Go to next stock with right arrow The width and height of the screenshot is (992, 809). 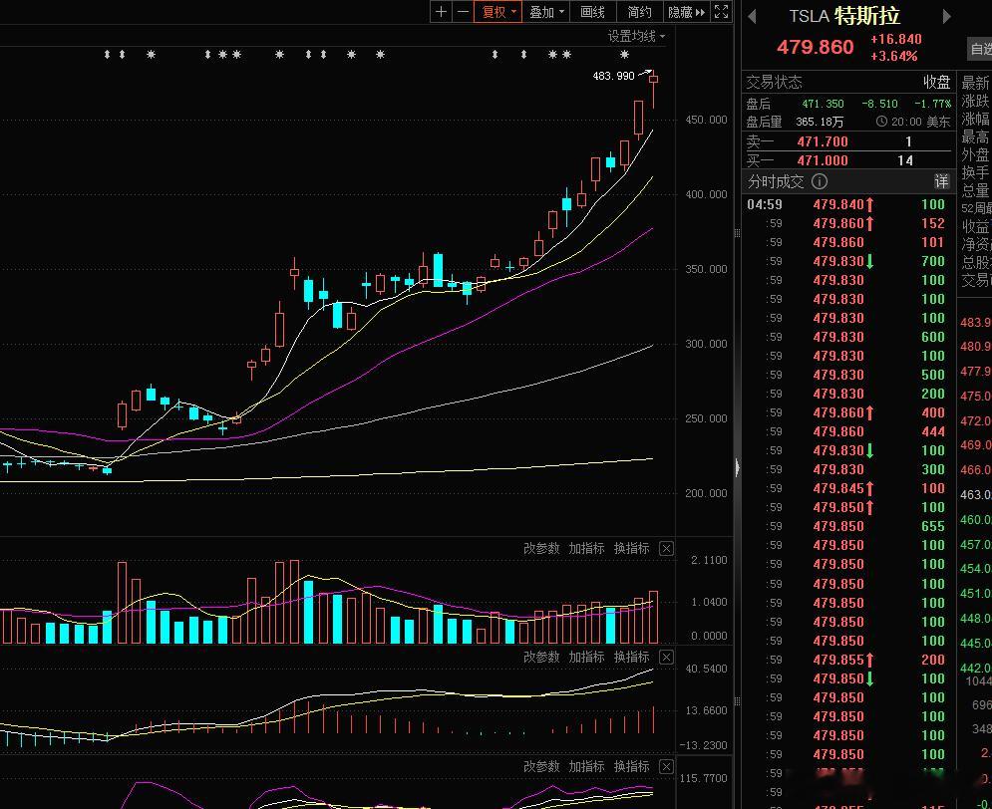[946, 16]
